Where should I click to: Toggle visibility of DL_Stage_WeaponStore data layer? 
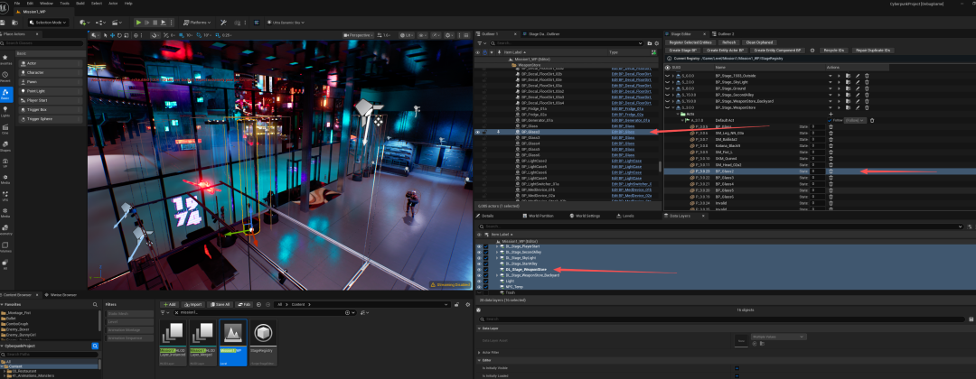point(479,270)
